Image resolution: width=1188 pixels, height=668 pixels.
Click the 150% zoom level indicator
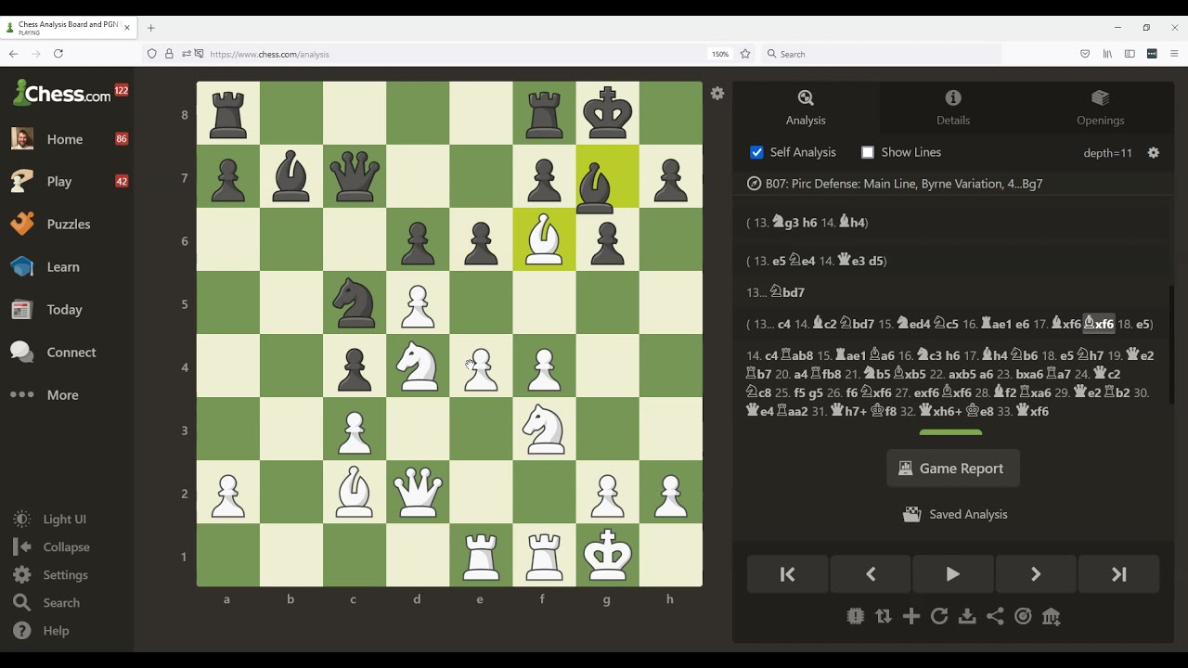tap(720, 54)
